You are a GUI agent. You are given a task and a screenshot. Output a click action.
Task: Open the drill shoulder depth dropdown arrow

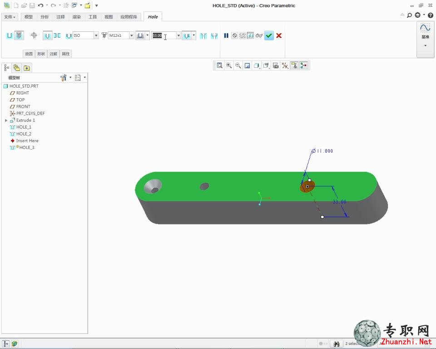point(194,35)
